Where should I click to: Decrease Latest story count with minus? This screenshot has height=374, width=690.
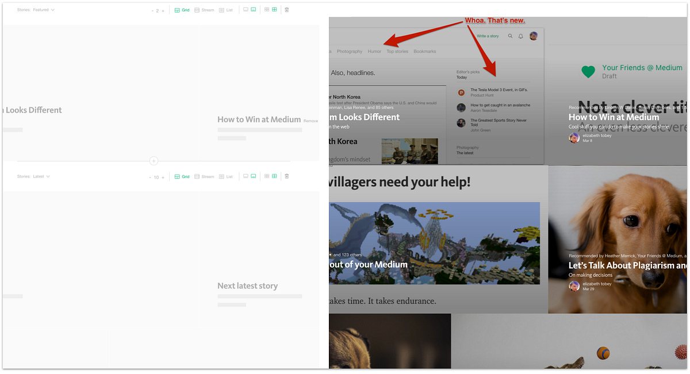(150, 178)
